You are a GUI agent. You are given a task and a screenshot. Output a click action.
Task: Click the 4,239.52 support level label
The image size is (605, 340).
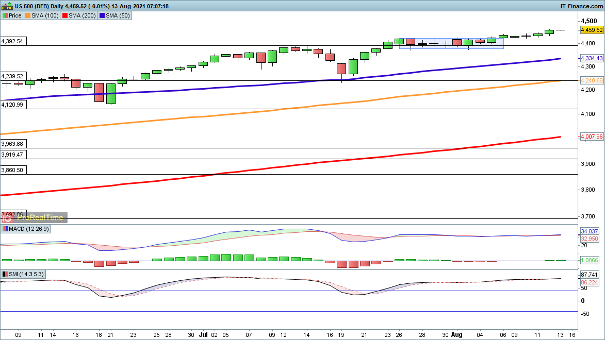(12, 76)
